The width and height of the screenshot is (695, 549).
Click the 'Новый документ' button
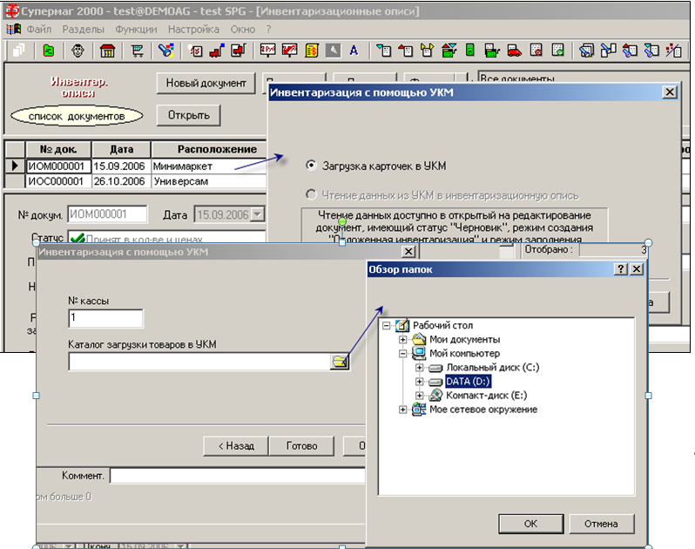click(x=206, y=83)
